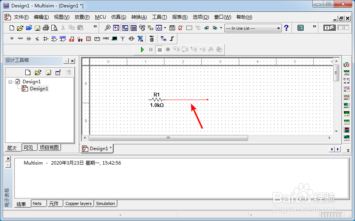Click the Stop simulation button
Viewport: 355px width, 221px height.
coord(160,50)
